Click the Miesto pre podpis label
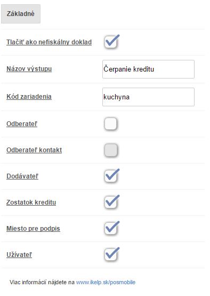 pyautogui.click(x=33, y=229)
